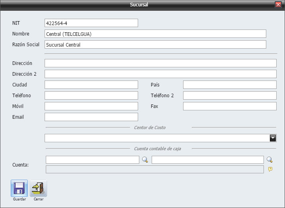Viewport: 285px width, 208px height.
Task: Click the Email input field
Action: 91,117
